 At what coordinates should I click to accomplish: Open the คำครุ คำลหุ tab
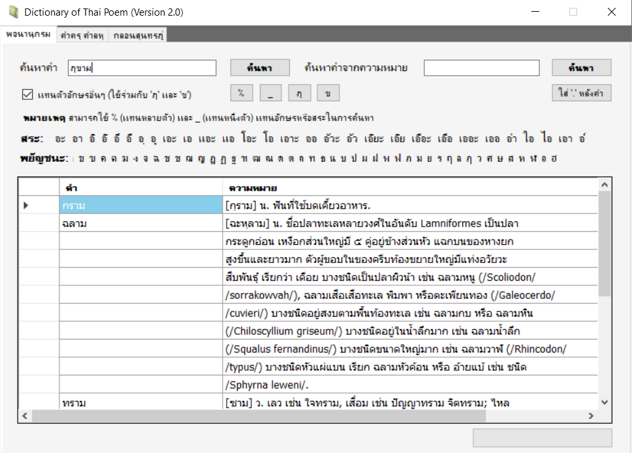pos(82,35)
